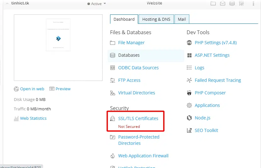
Task: Click the folder icon in domain header
Action: click(x=213, y=3)
